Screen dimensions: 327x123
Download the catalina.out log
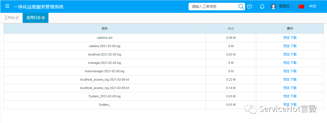pos(293,38)
